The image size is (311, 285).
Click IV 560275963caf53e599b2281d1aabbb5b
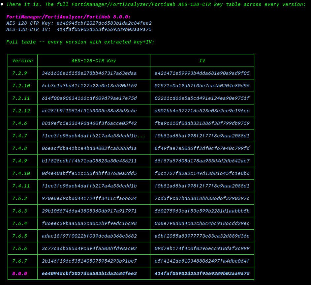click(x=202, y=211)
